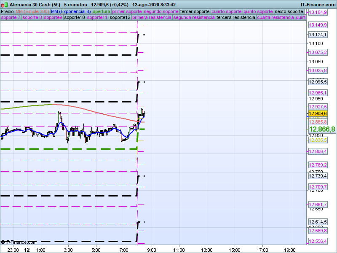
Task: Click the 12.995,5 price axis label
Action: tap(318, 82)
